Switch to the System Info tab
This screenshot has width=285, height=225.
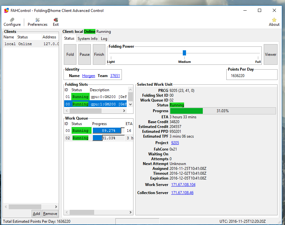(88, 39)
